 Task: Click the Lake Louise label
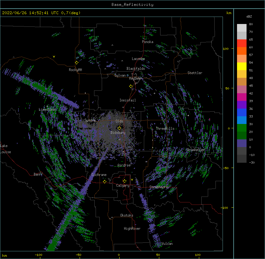(6, 149)
